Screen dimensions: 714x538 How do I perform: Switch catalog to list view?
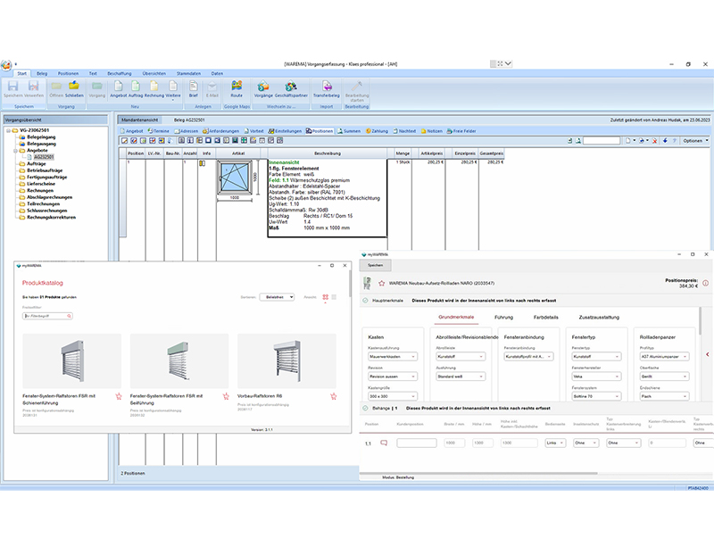[336, 296]
